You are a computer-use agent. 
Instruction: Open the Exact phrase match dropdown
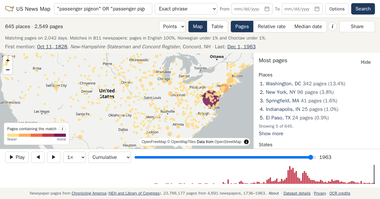click(186, 9)
